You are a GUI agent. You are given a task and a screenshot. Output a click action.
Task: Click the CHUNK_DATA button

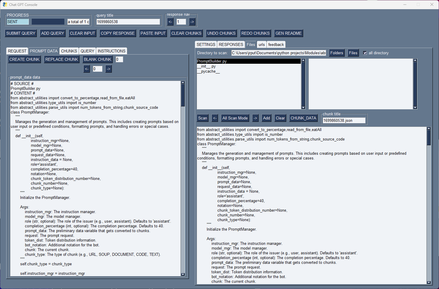click(303, 118)
